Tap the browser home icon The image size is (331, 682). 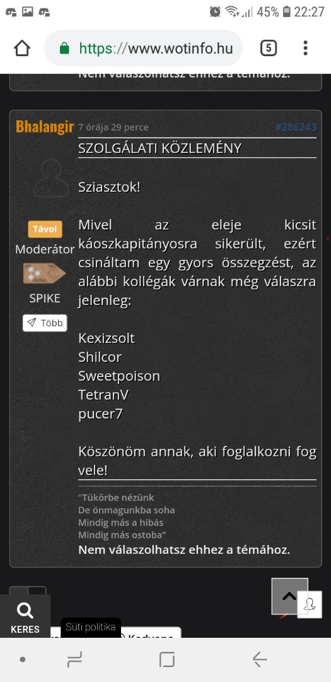click(22, 48)
